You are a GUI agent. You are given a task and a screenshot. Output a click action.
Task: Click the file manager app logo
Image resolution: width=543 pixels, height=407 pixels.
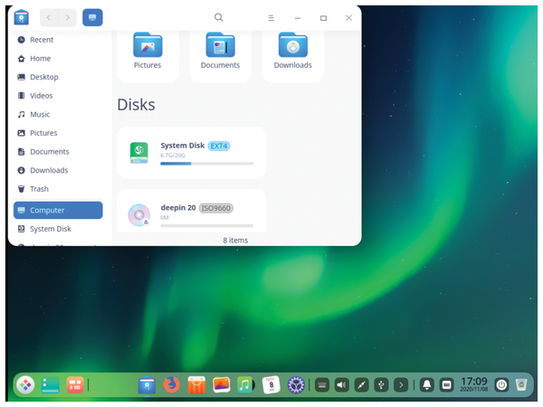21,17
